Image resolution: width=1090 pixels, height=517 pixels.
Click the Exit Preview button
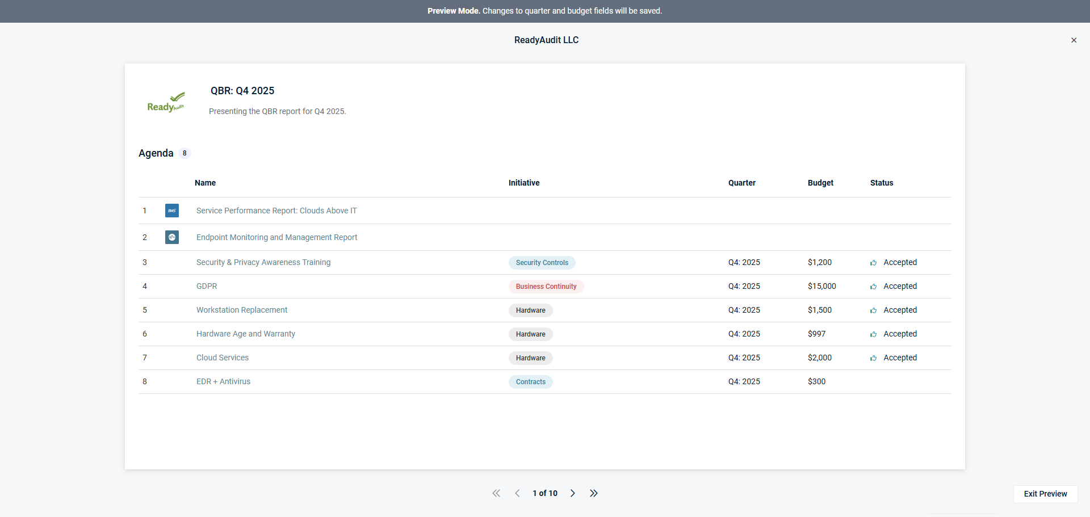(1045, 494)
